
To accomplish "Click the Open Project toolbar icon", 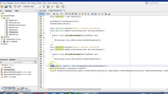I will pos(6,7).
